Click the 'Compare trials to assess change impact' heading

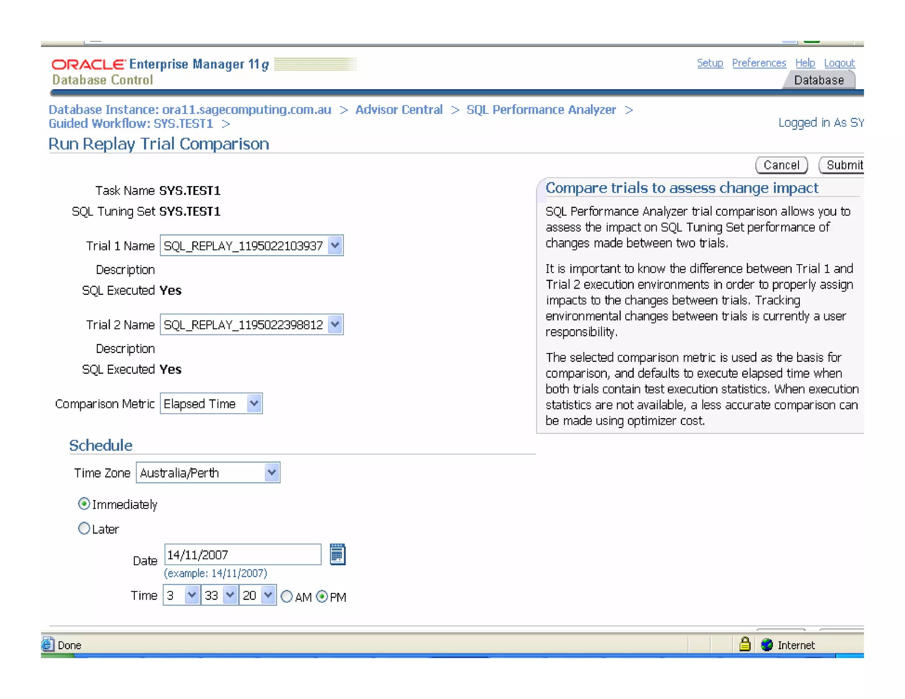tap(682, 188)
